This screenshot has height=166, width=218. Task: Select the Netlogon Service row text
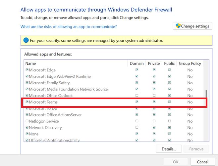tap(44, 121)
